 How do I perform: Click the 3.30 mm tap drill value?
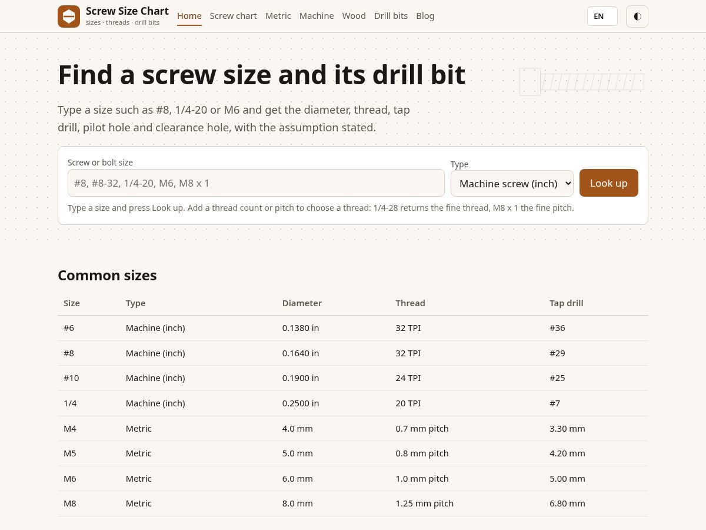coord(568,429)
